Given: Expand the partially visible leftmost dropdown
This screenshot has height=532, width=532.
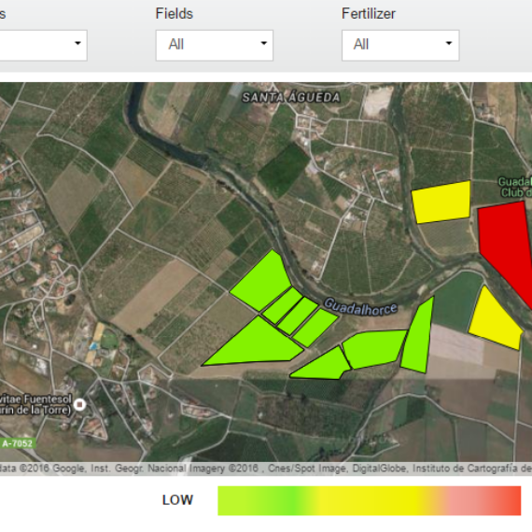Looking at the screenshot, I should click(43, 45).
